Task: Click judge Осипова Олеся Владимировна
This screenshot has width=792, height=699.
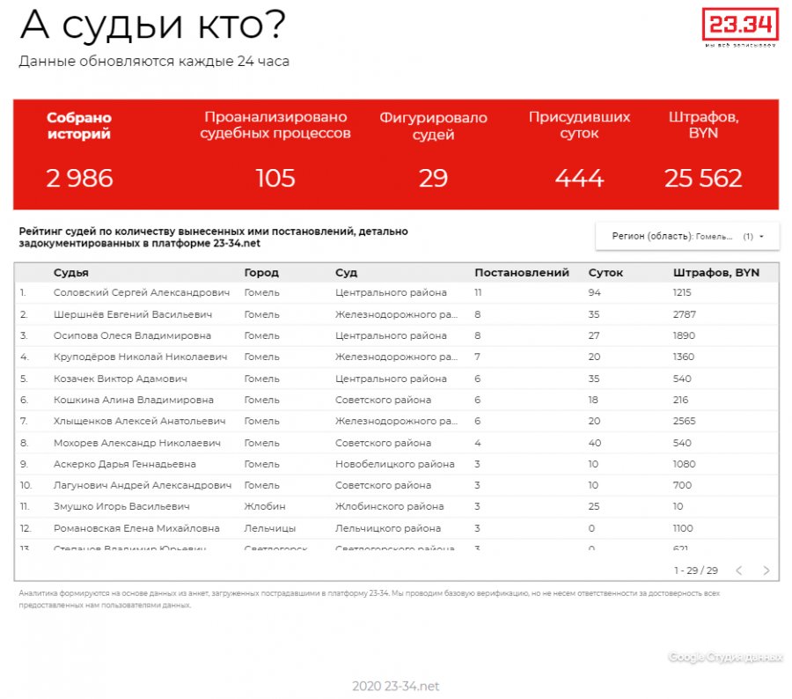Action: coord(132,335)
